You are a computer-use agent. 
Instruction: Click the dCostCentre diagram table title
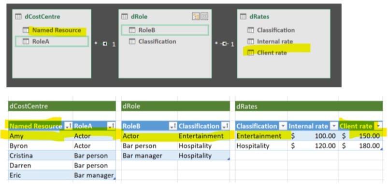coord(43,17)
